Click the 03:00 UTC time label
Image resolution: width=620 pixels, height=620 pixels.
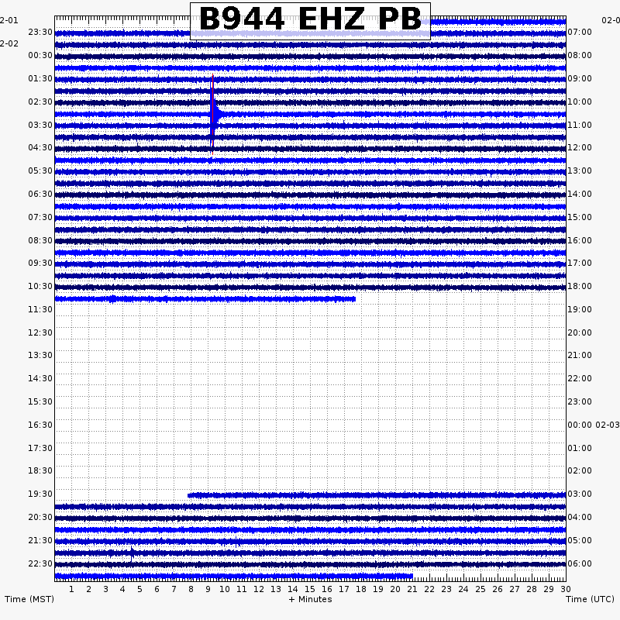(580, 494)
